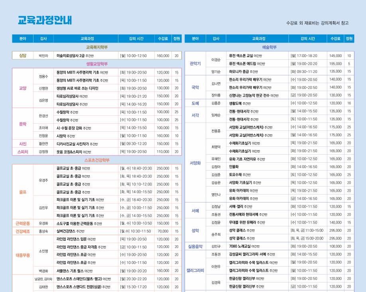This screenshot has height=292, width=366.
Task: Select 미술치료상담사 2급 course row
Action: point(97,56)
